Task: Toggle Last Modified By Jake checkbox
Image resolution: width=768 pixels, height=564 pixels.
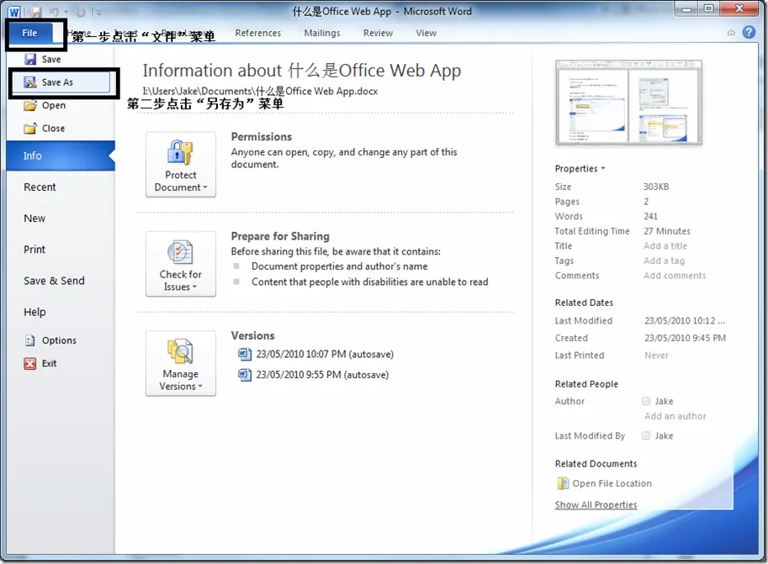Action: [x=646, y=435]
